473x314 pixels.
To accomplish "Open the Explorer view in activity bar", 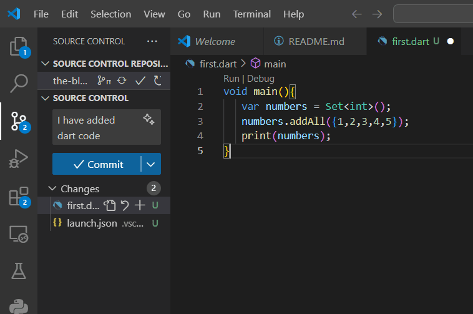I will tap(18, 46).
